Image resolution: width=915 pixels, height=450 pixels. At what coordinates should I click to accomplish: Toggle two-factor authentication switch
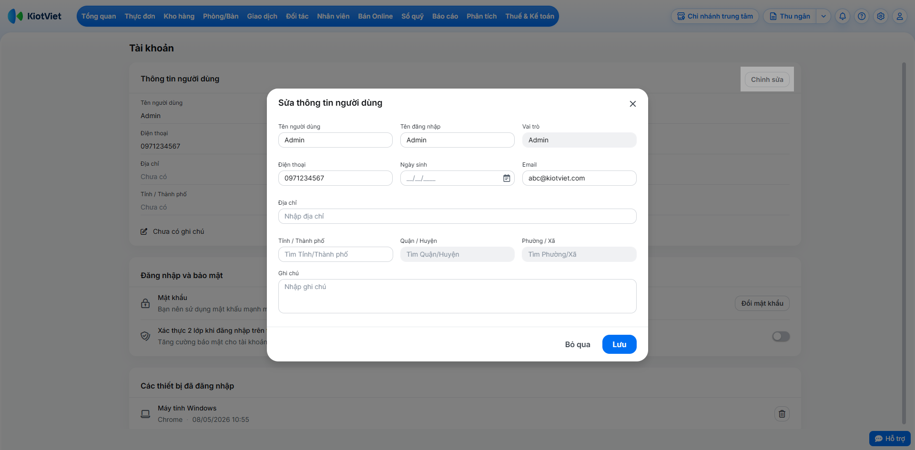pos(781,337)
